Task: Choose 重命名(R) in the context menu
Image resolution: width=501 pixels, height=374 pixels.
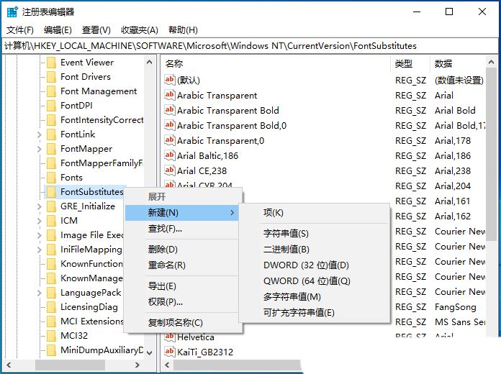Action: (181, 265)
